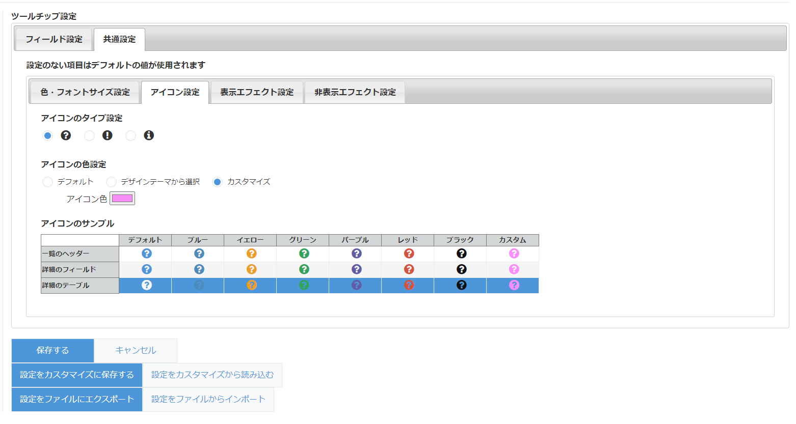Click the info icon type symbol
Viewport: 796px width, 424px height.
[x=149, y=135]
